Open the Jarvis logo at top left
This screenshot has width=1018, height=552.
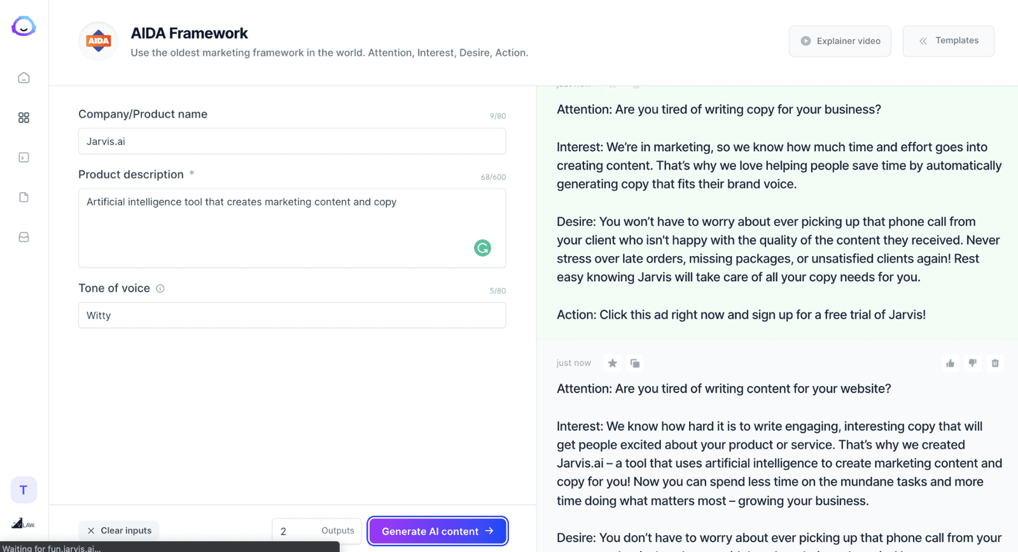pos(24,26)
